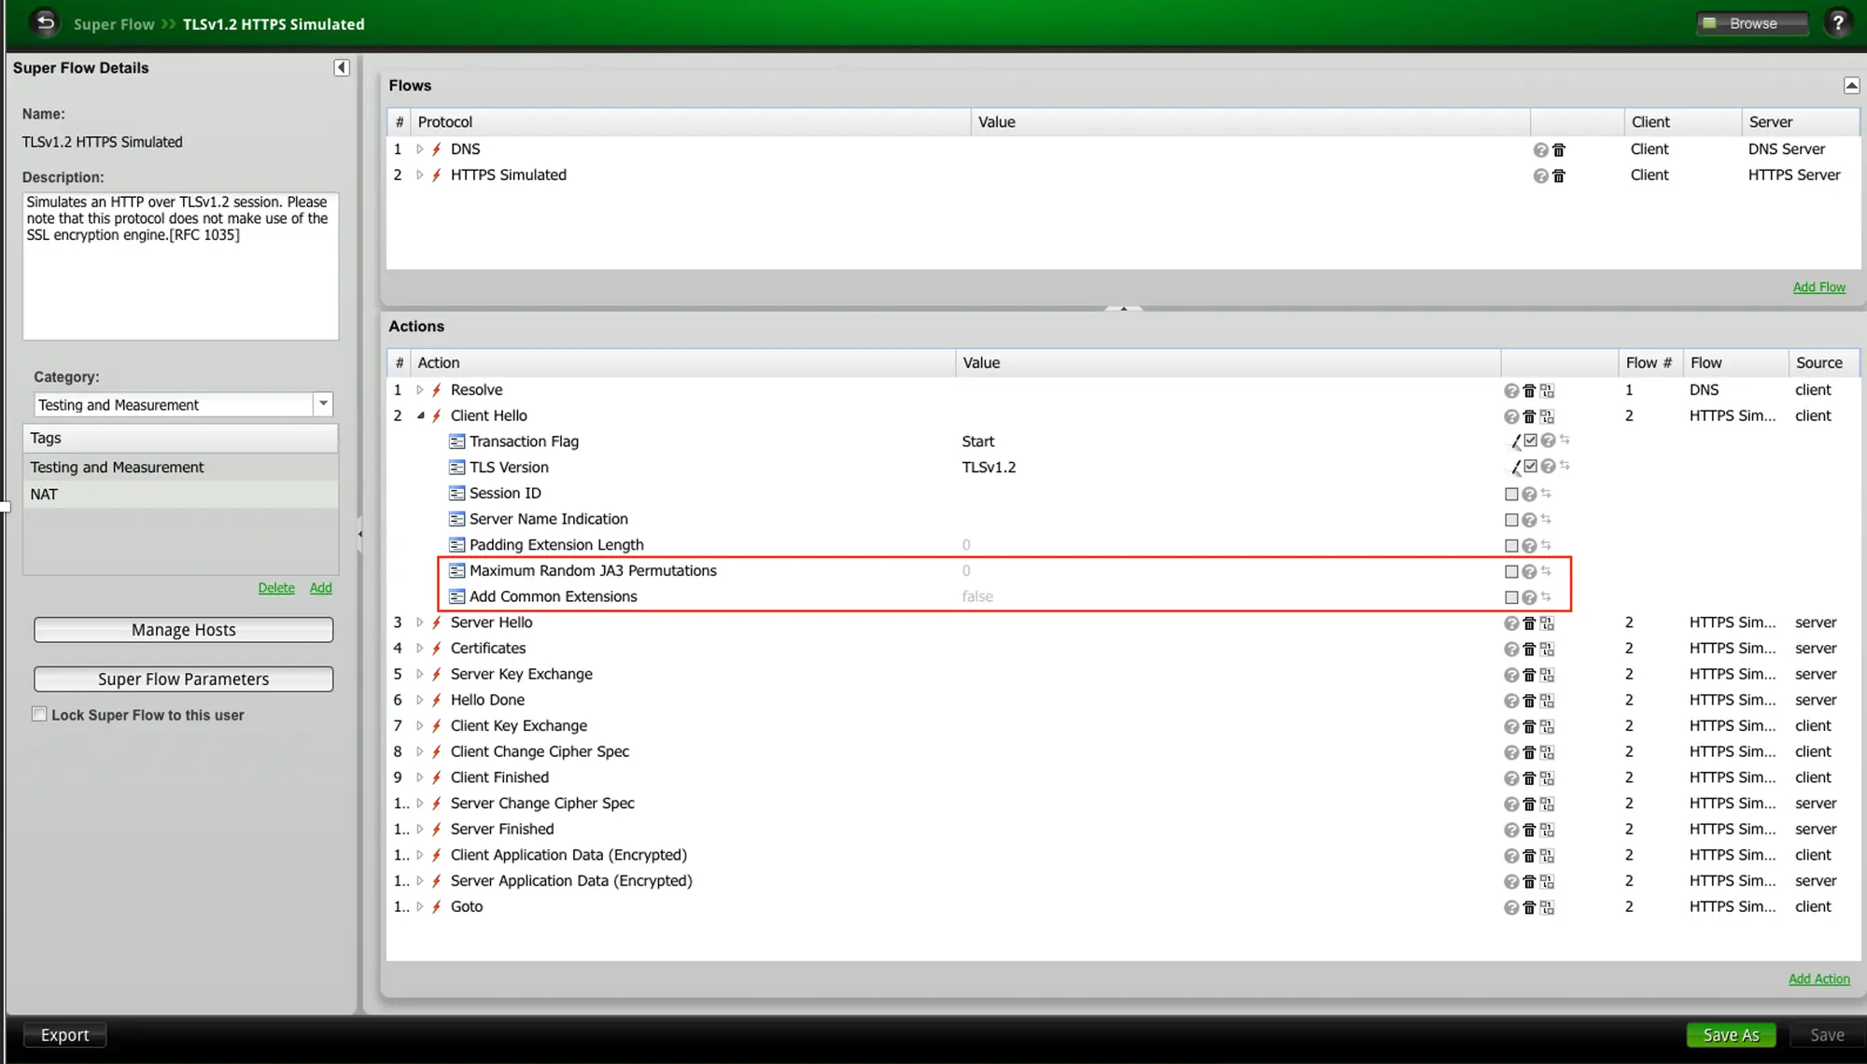This screenshot has width=1867, height=1064.
Task: Click the delete icon for DNS flow
Action: [1558, 148]
